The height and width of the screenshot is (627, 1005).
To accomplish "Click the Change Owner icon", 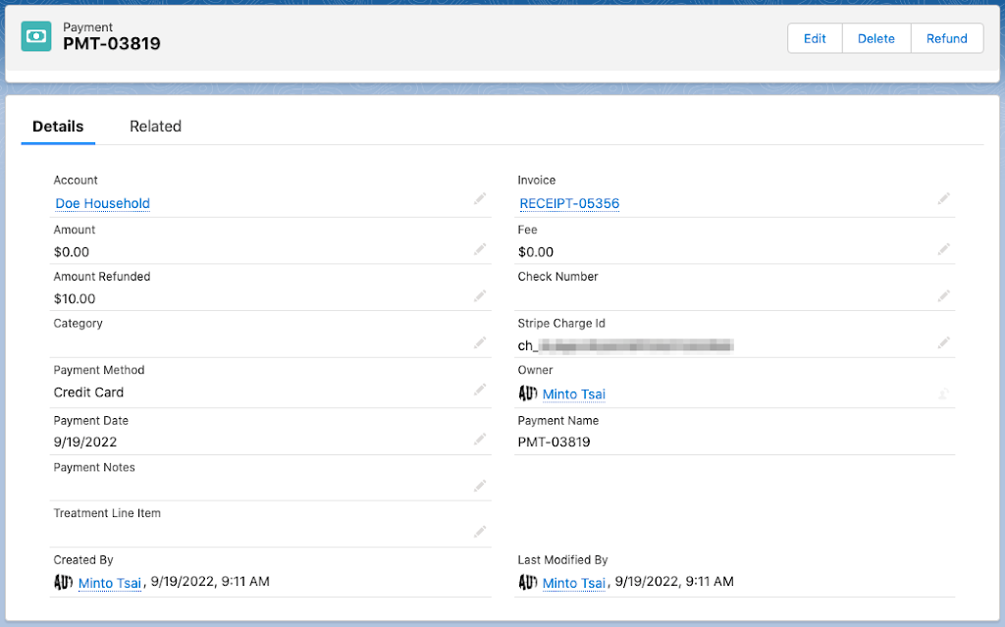I will pyautogui.click(x=943, y=393).
